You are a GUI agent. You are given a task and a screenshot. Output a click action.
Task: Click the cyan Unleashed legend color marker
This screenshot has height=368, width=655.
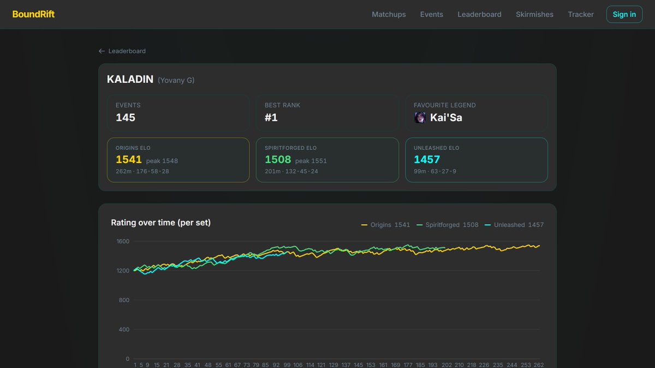click(488, 225)
